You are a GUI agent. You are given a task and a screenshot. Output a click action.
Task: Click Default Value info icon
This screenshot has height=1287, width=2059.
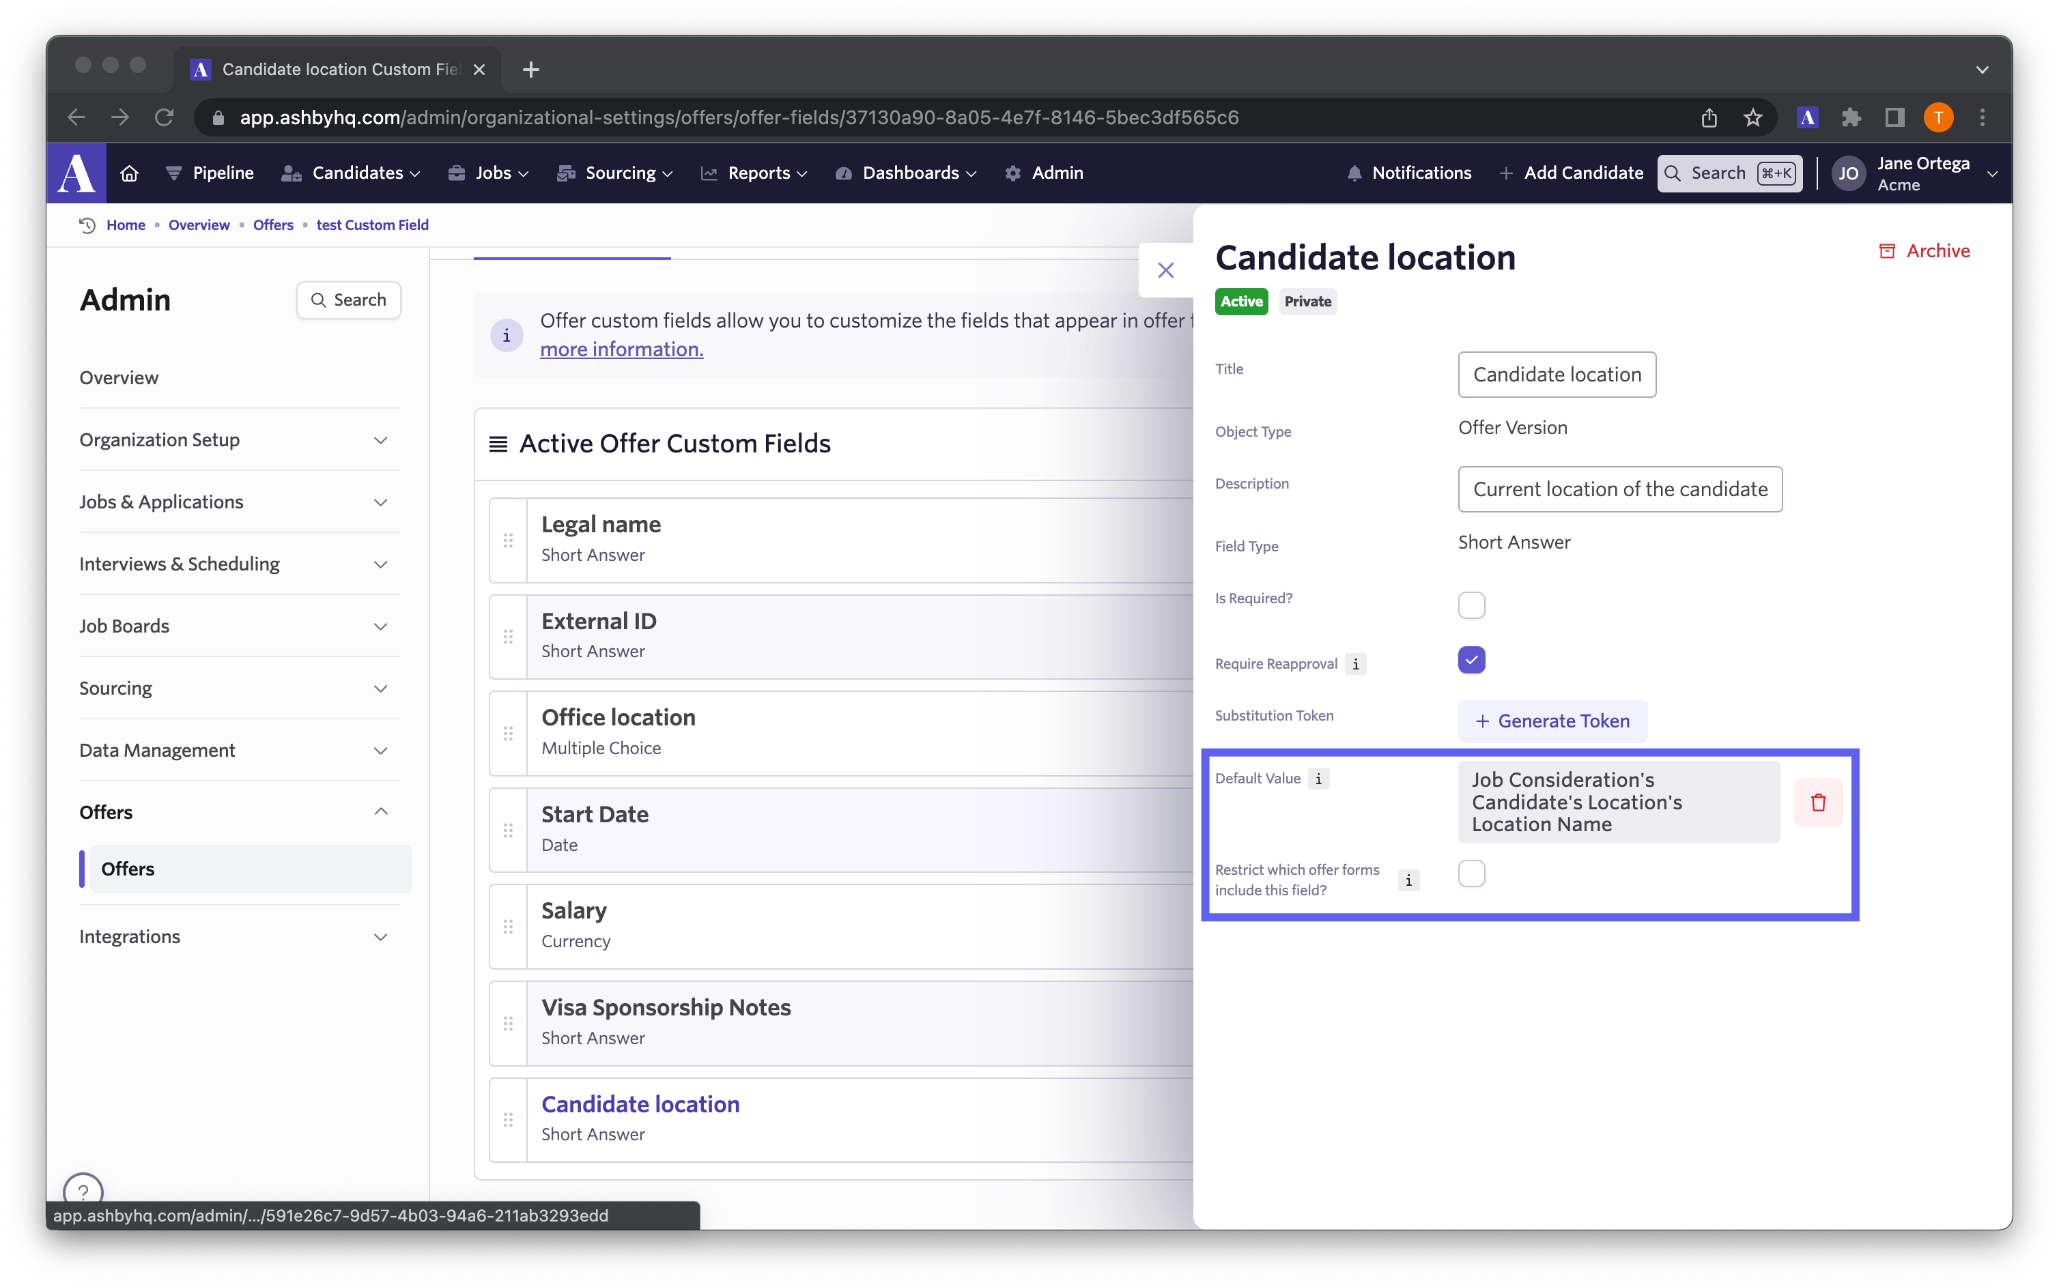pos(1318,779)
